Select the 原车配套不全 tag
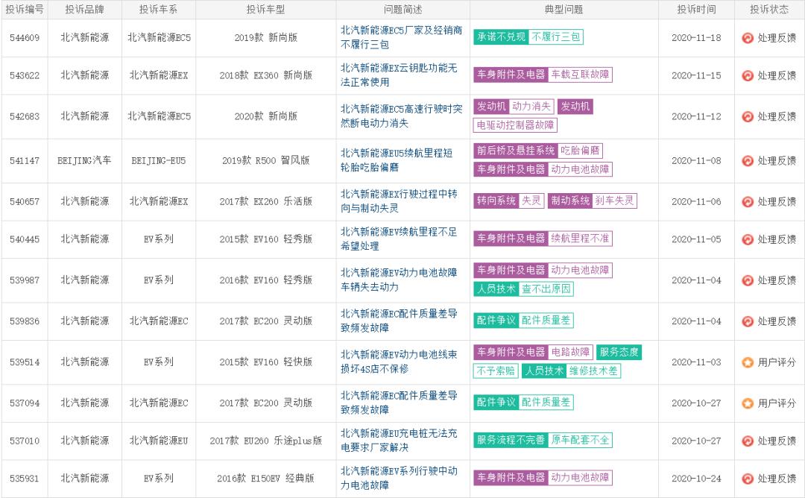Screen dimensions: 805x498 (581, 440)
